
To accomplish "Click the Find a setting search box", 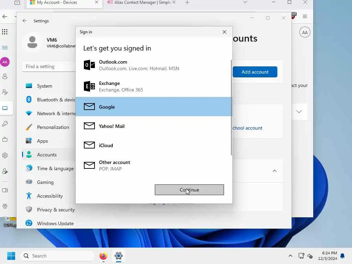I will pyautogui.click(x=49, y=66).
